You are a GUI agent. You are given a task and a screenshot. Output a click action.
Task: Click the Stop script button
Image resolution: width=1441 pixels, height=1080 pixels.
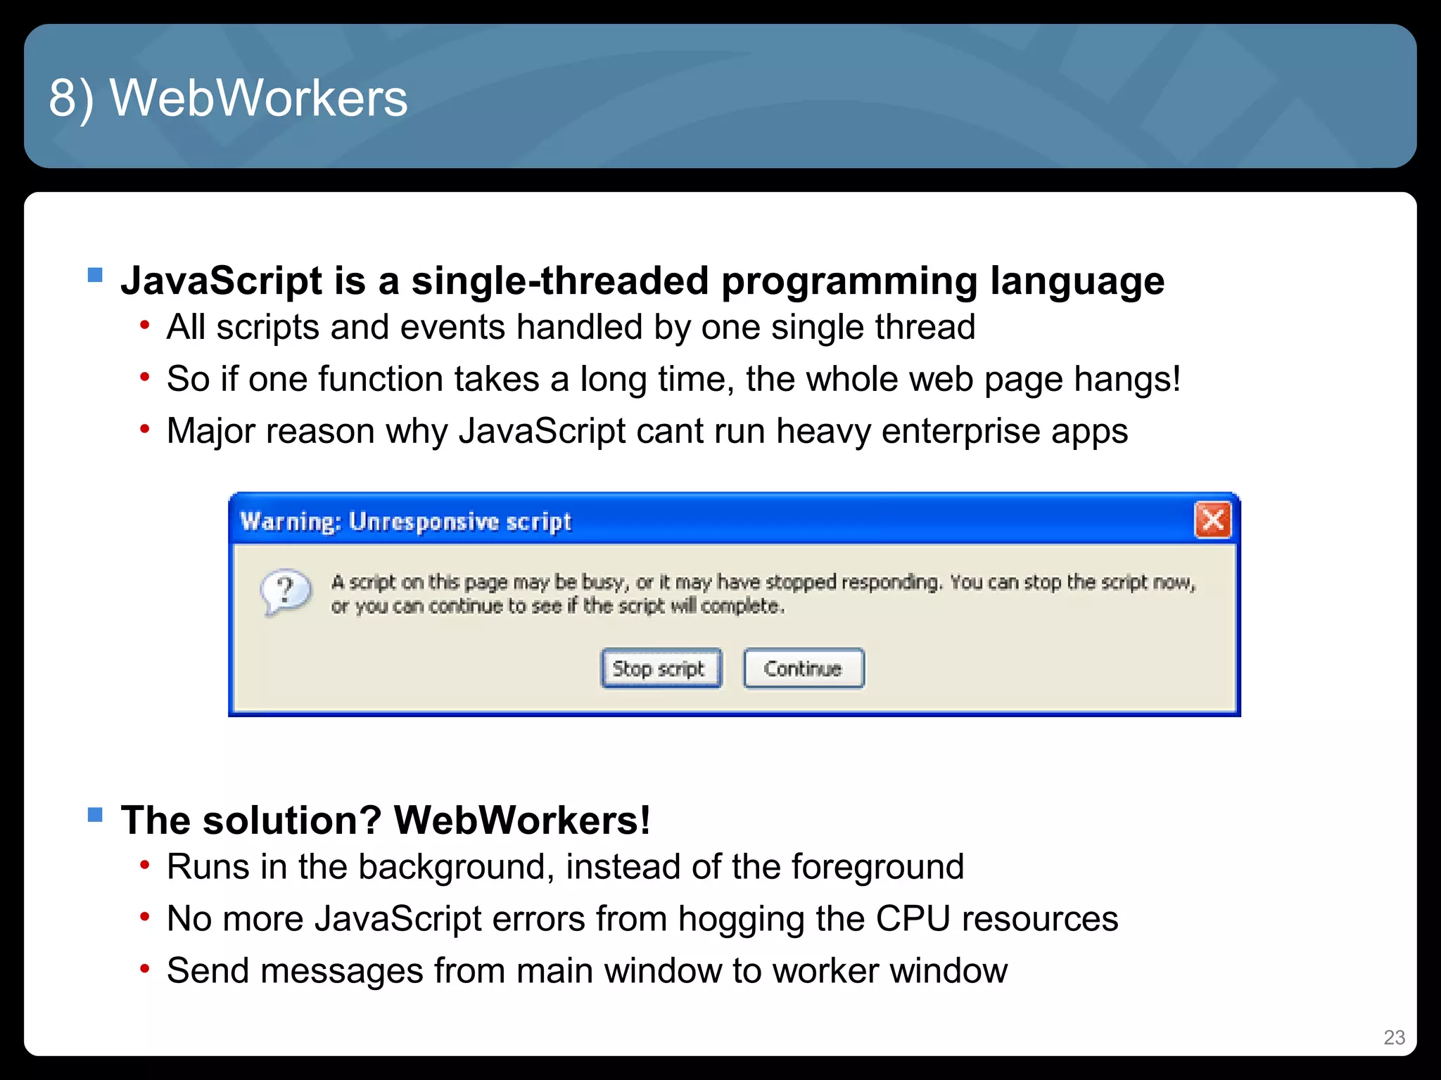[x=661, y=668]
